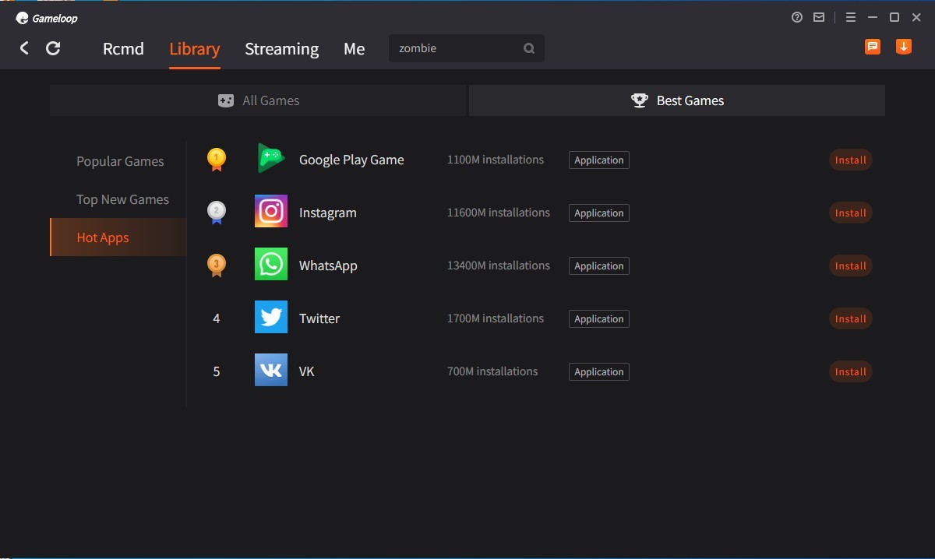935x559 pixels.
Task: Click the Instagram app icon
Action: tap(271, 212)
